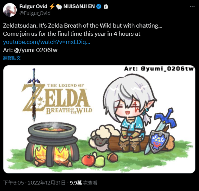Viewport: 199px width, 191px height.
Task: Click the blue verified checkmark badge
Action: pyautogui.click(x=99, y=6)
